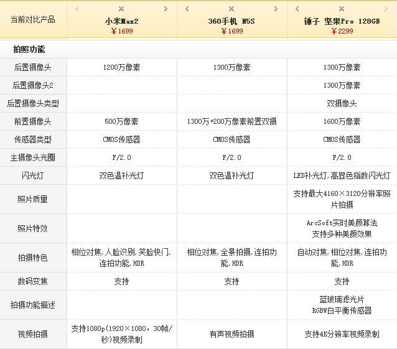Click the 相位对焦,人脸识别,笑脸快门 cell
Image resolution: width=397 pixels, height=349 pixels.
pos(122,258)
